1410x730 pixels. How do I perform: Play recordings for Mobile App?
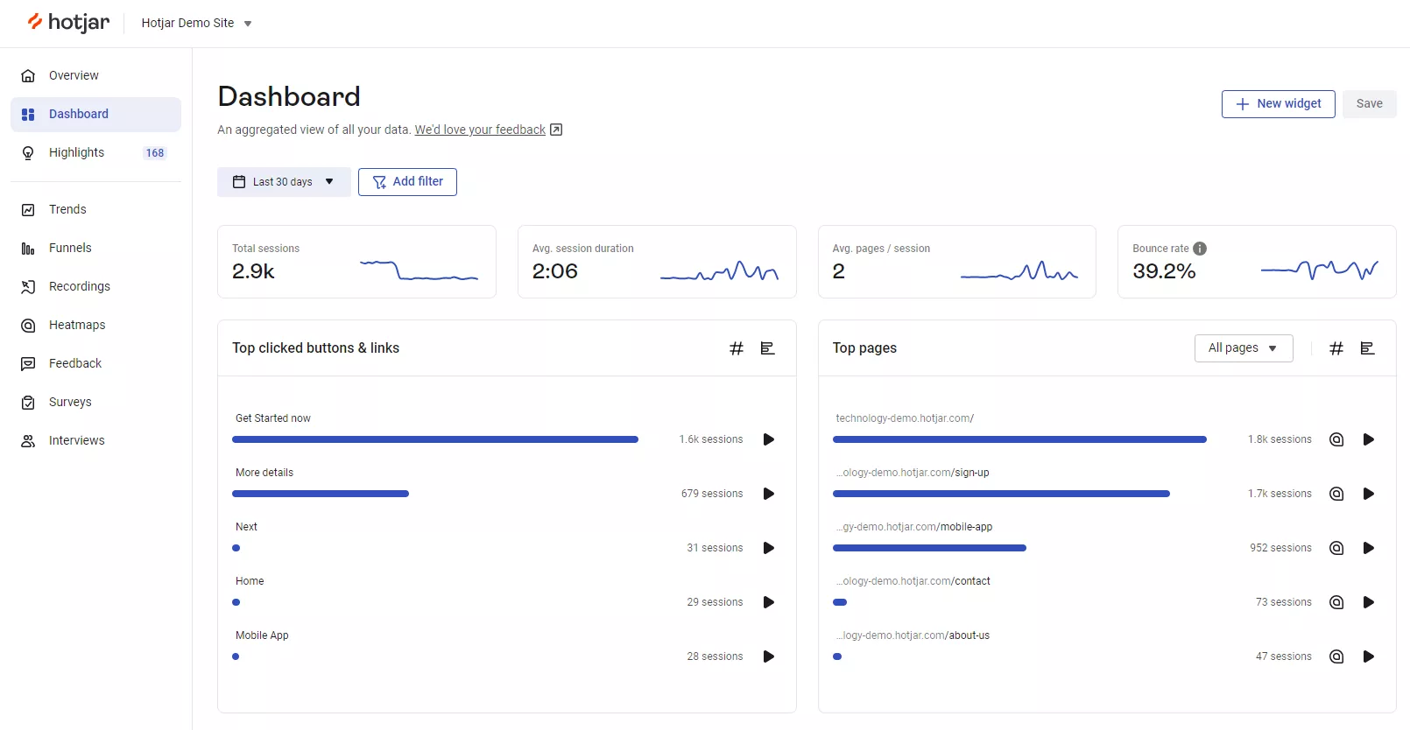pos(769,656)
